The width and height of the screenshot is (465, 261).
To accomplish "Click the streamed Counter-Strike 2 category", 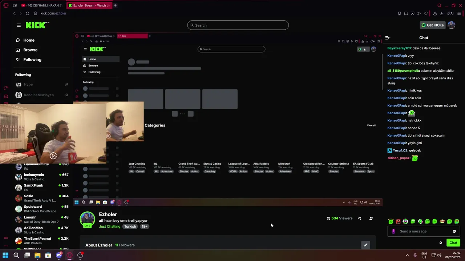I will [x=338, y=163].
